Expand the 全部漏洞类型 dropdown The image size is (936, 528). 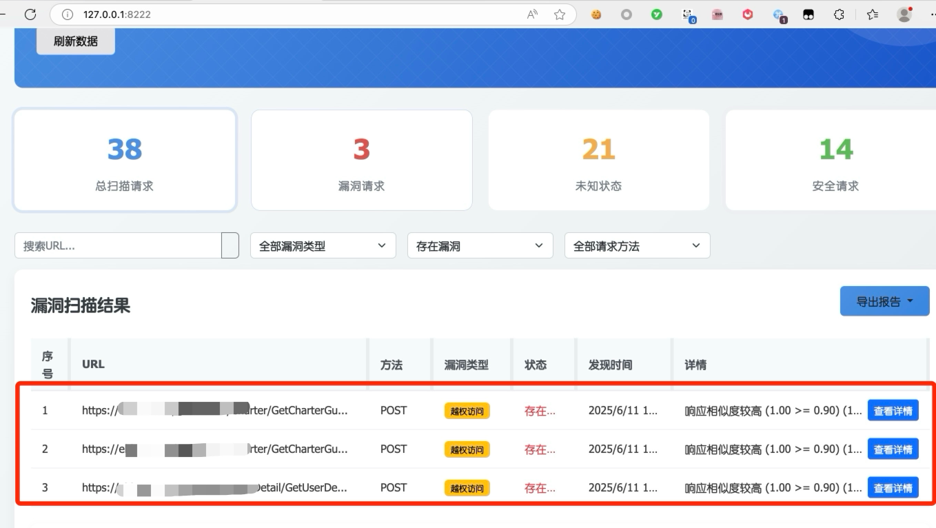323,245
